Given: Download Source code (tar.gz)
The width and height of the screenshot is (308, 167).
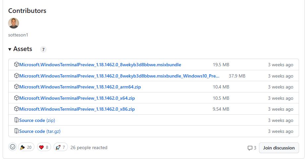Looking at the screenshot, I should pyautogui.click(x=40, y=131).
